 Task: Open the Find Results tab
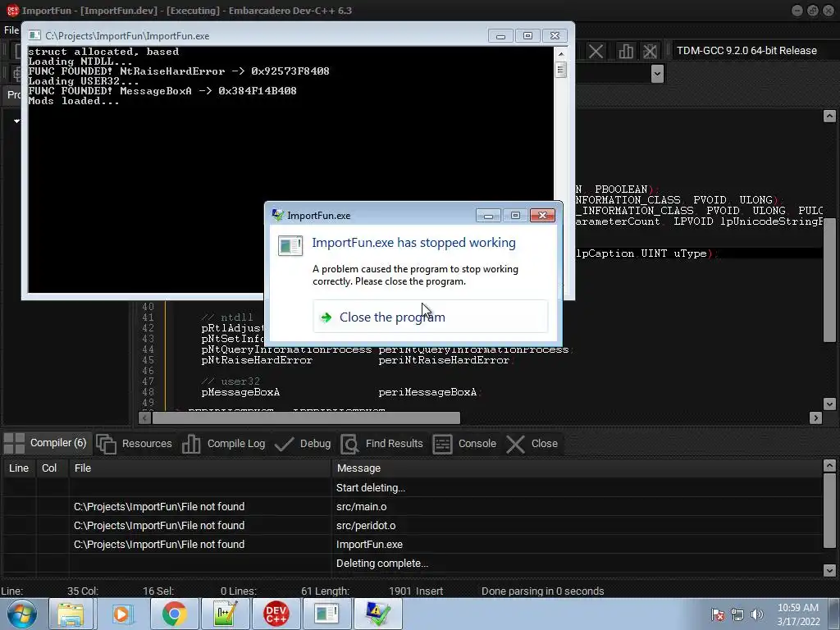[382, 444]
